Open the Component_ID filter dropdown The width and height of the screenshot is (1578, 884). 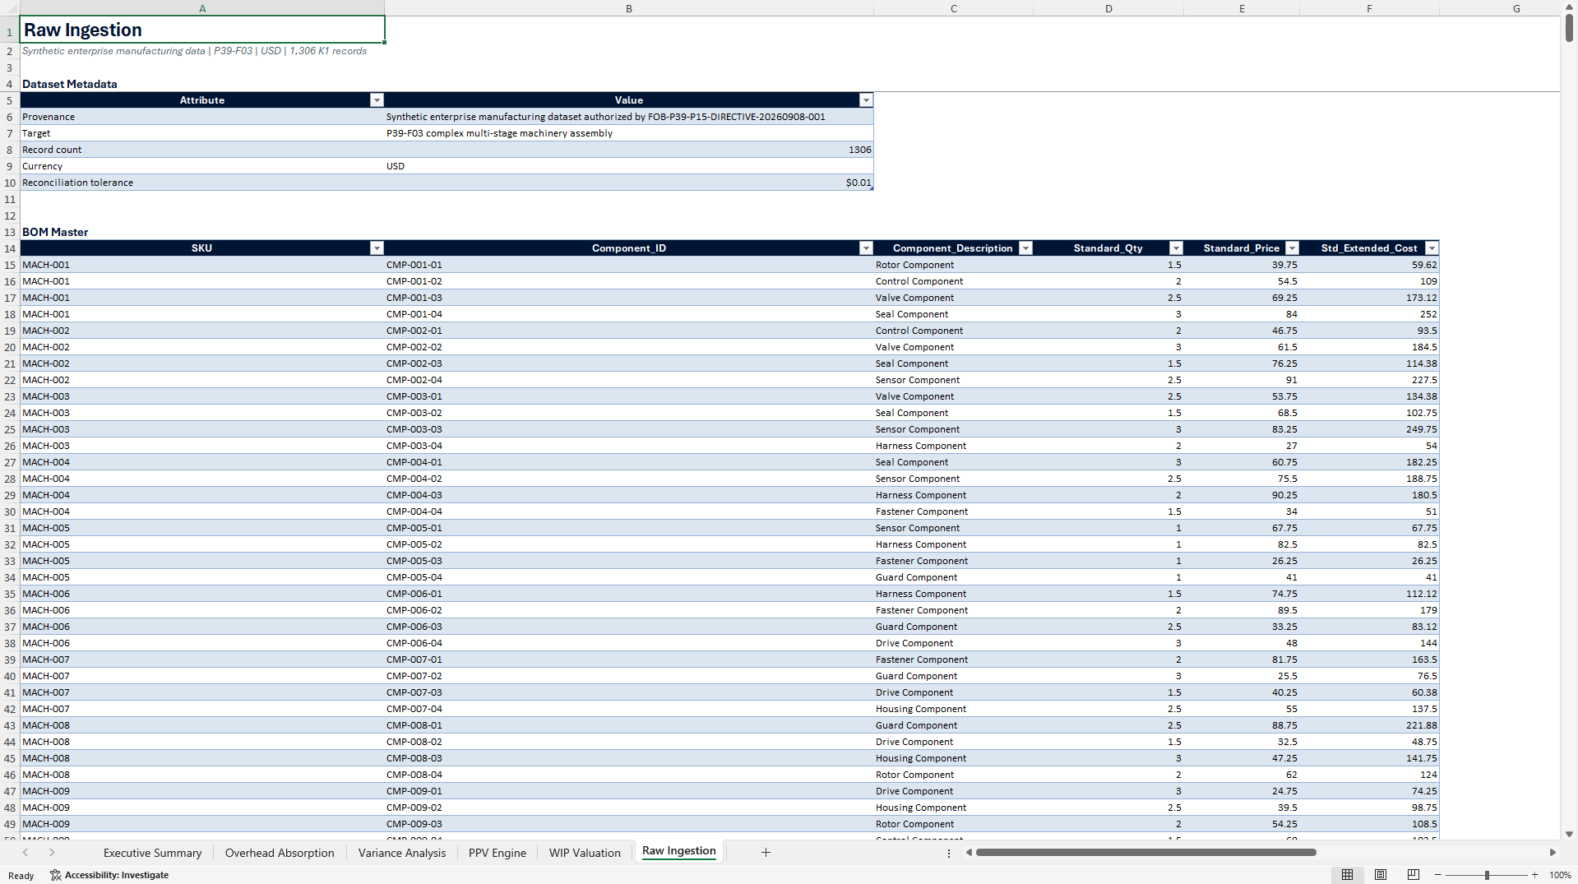click(866, 248)
